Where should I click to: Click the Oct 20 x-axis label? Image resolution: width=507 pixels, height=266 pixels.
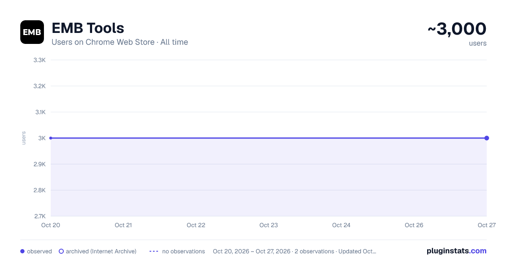(x=51, y=225)
